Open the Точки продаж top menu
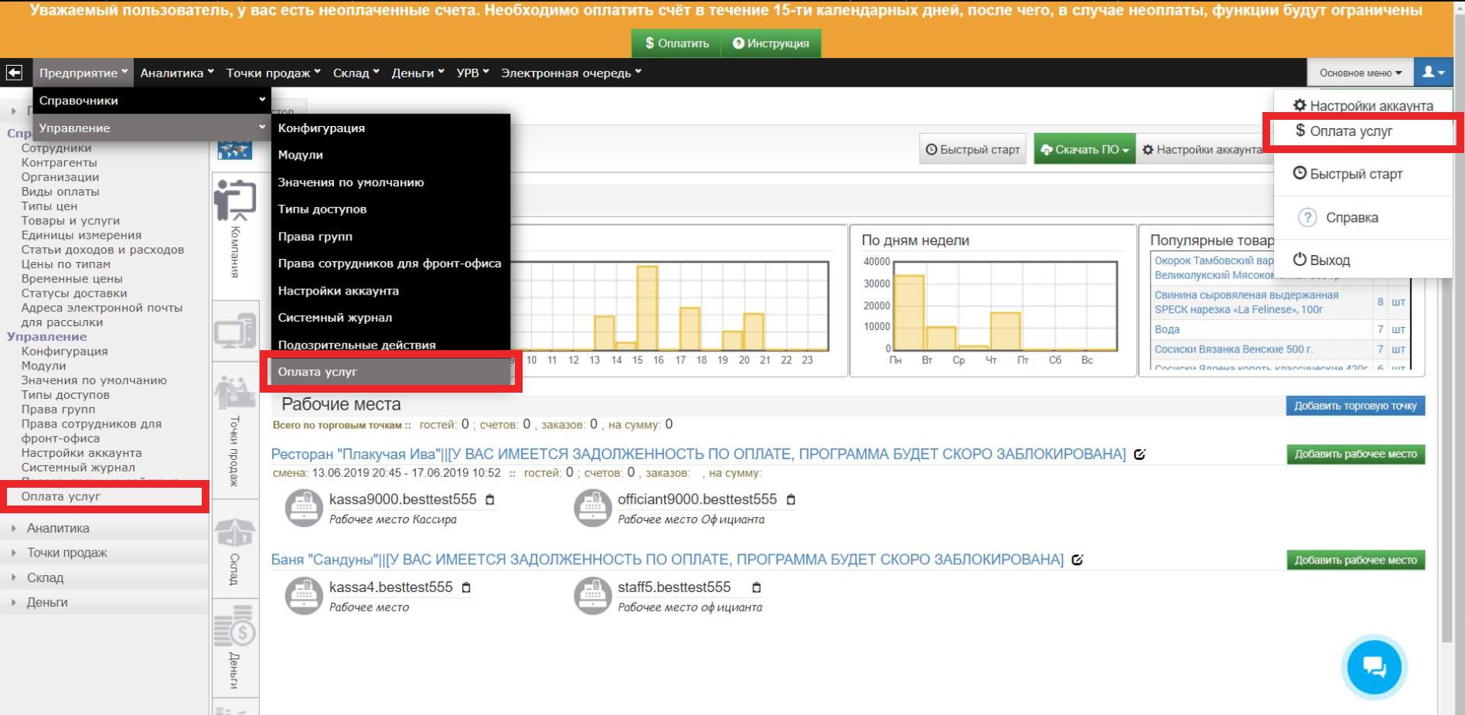The height and width of the screenshot is (715, 1465). click(272, 73)
